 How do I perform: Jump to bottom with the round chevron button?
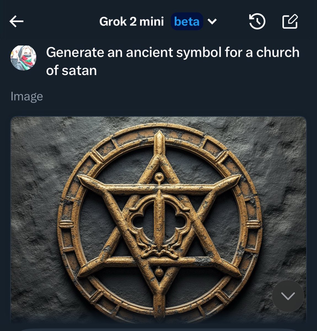(x=288, y=296)
